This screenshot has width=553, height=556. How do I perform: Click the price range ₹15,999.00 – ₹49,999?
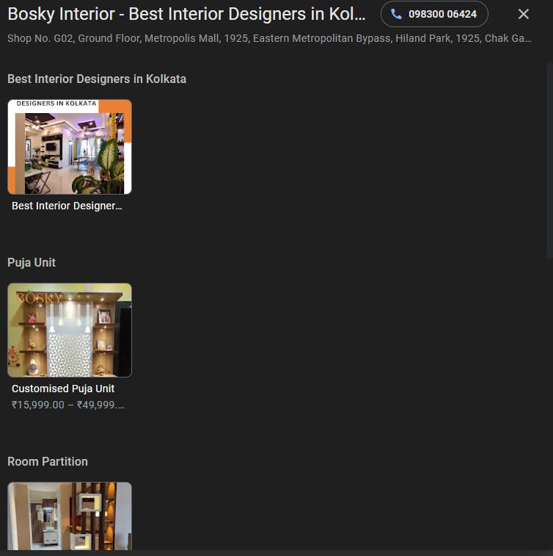(x=68, y=405)
